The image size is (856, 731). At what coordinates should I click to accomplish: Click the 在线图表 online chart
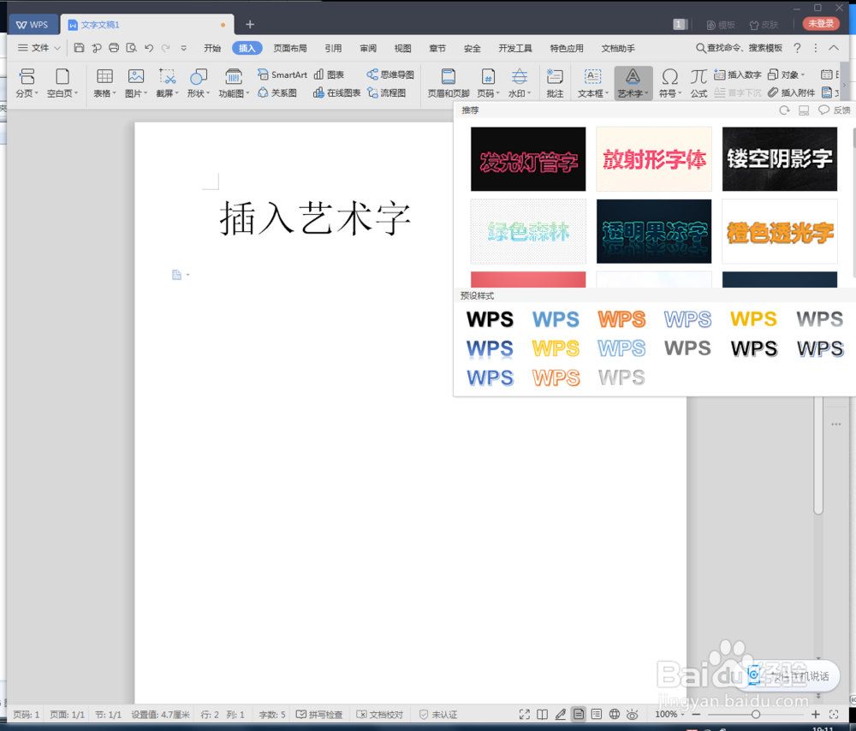coord(336,92)
